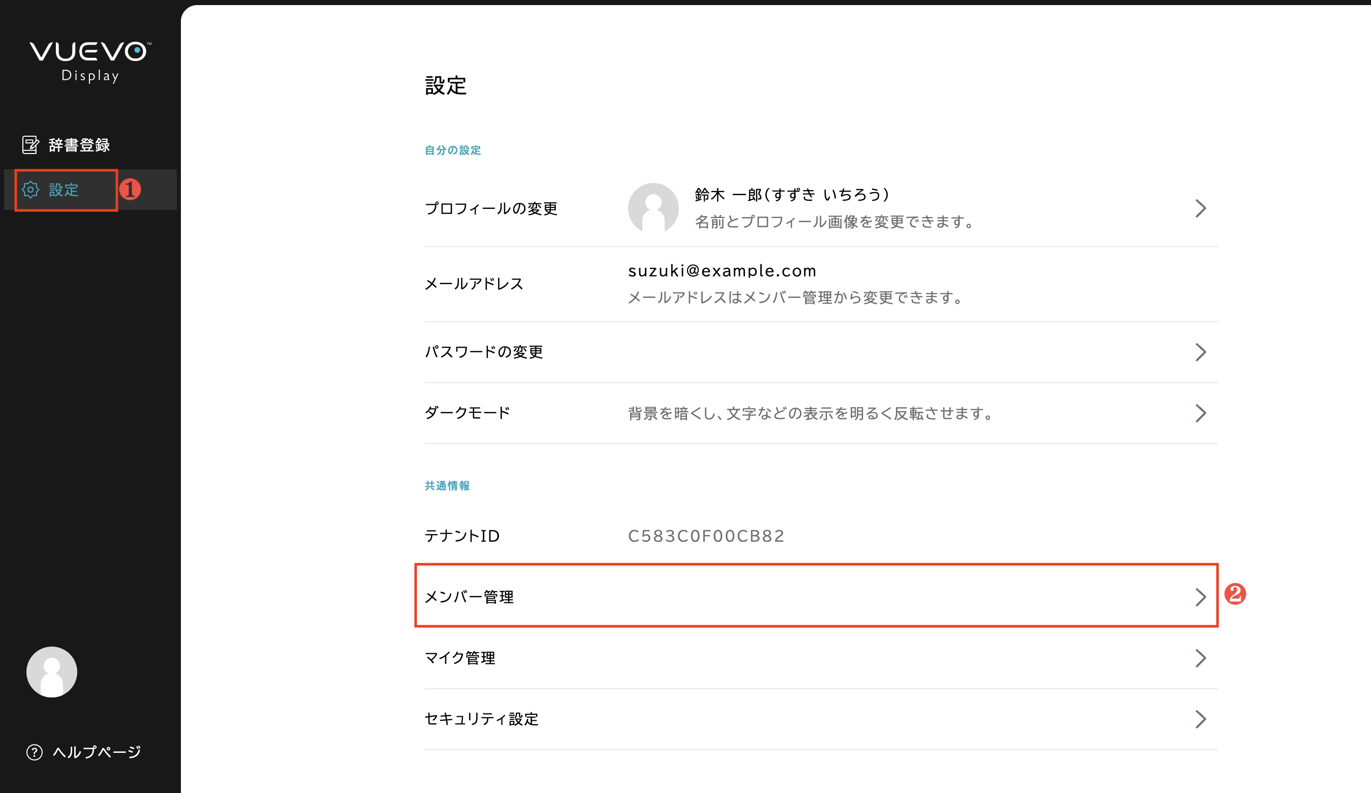Open the マイク管理 row label
The height and width of the screenshot is (793, 1371).
460,658
